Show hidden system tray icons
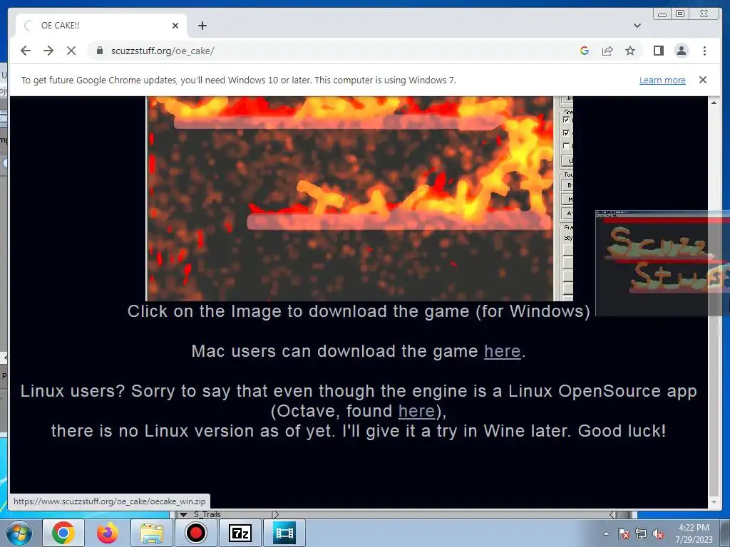 pos(606,533)
